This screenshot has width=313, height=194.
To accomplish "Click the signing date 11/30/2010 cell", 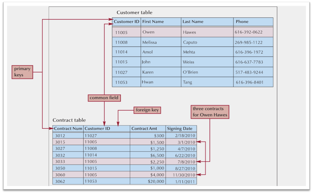I will [181, 175].
